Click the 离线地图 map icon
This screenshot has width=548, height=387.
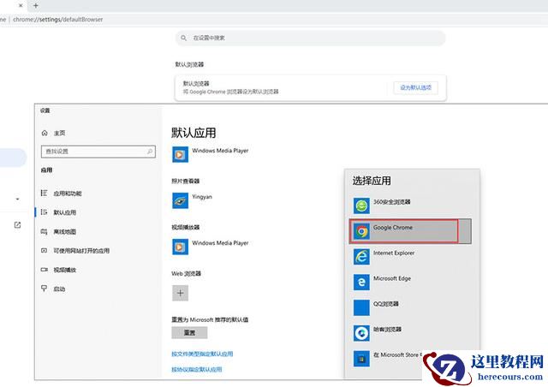pyautogui.click(x=44, y=231)
